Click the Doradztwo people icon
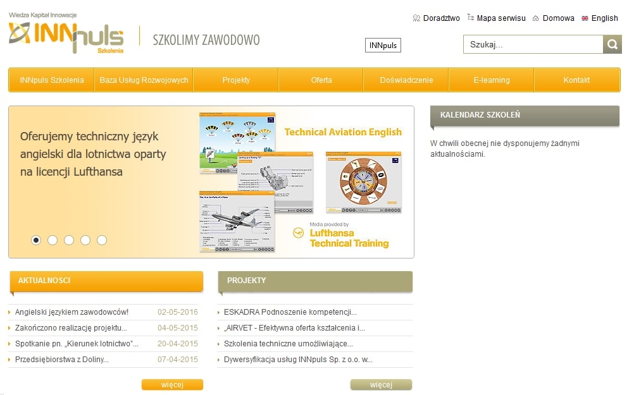Screen dimensions: 634x395 coord(416,18)
